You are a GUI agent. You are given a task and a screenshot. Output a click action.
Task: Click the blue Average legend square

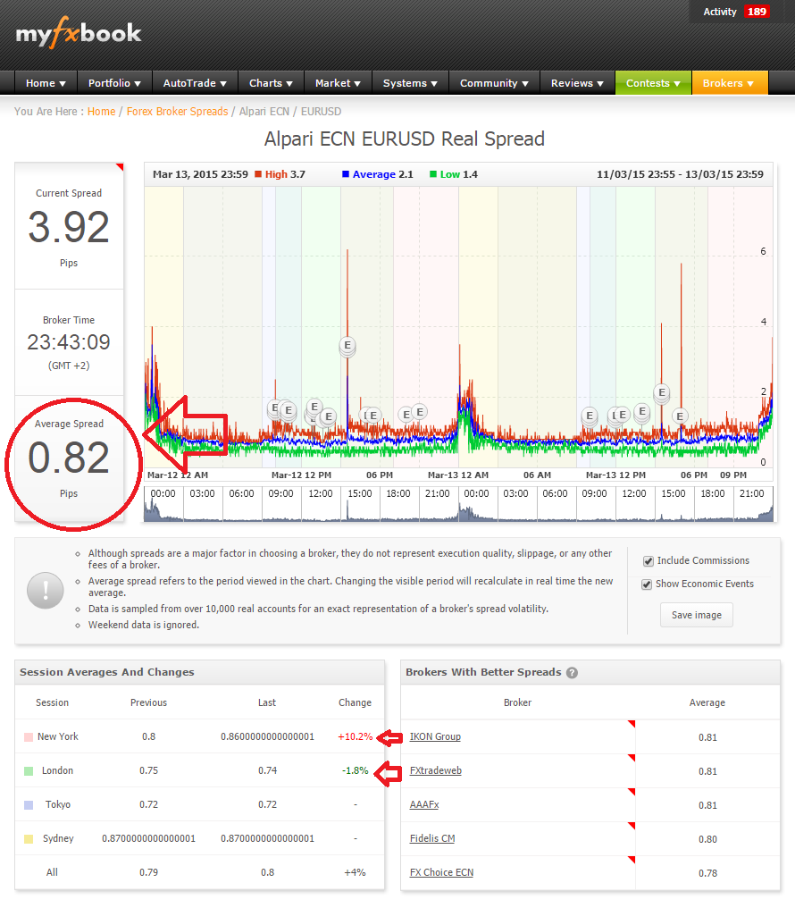346,174
